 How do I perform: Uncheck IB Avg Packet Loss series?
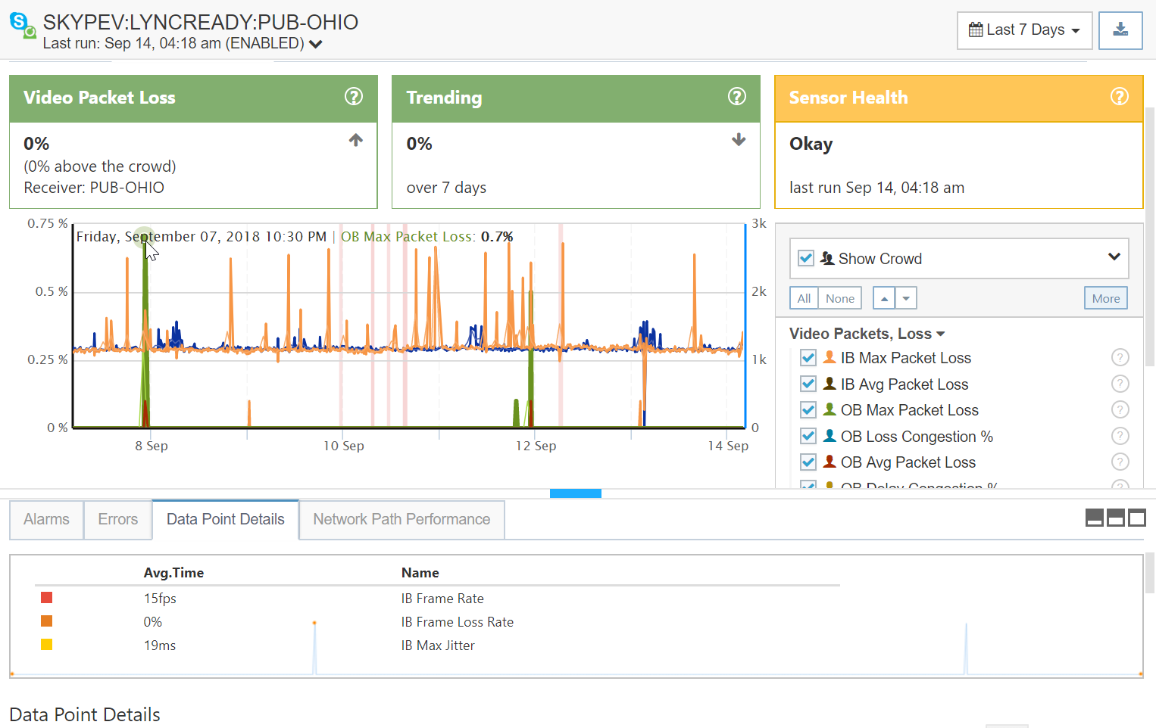pyautogui.click(x=808, y=384)
